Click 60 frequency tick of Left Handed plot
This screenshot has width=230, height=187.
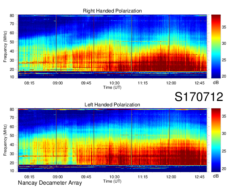coord(12,127)
